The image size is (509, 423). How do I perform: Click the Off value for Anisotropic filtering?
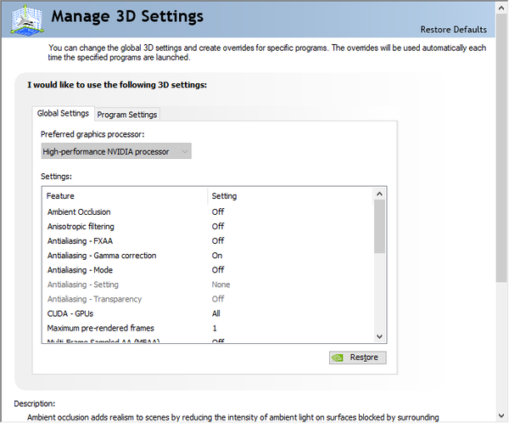coord(218,226)
